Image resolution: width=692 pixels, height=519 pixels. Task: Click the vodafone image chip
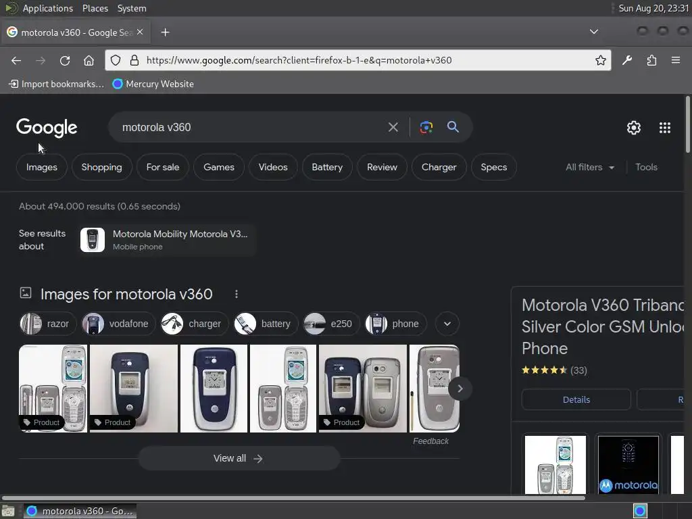point(118,324)
